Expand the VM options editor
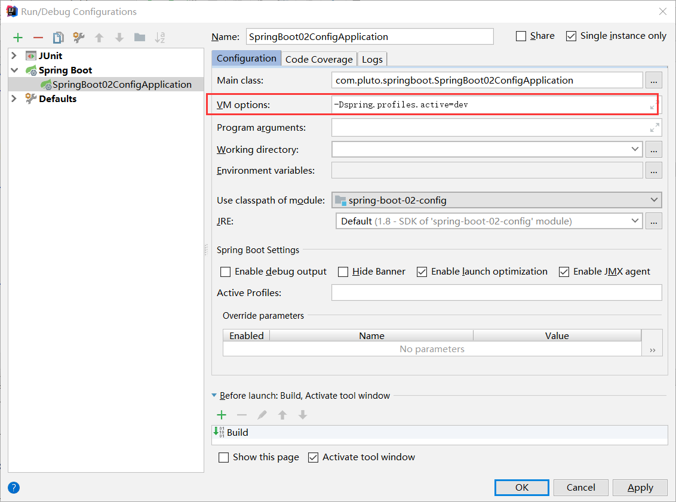This screenshot has height=502, width=676. coord(653,104)
